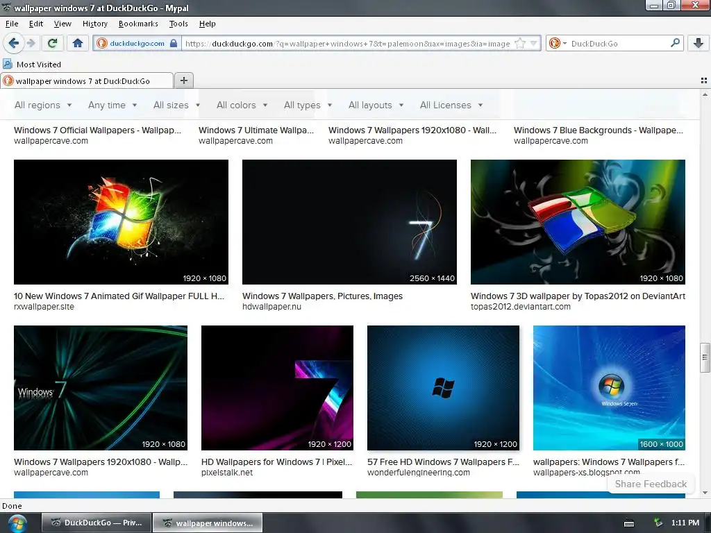This screenshot has height=533, width=711.
Task: Click the Share Feedback button
Action: click(x=651, y=484)
